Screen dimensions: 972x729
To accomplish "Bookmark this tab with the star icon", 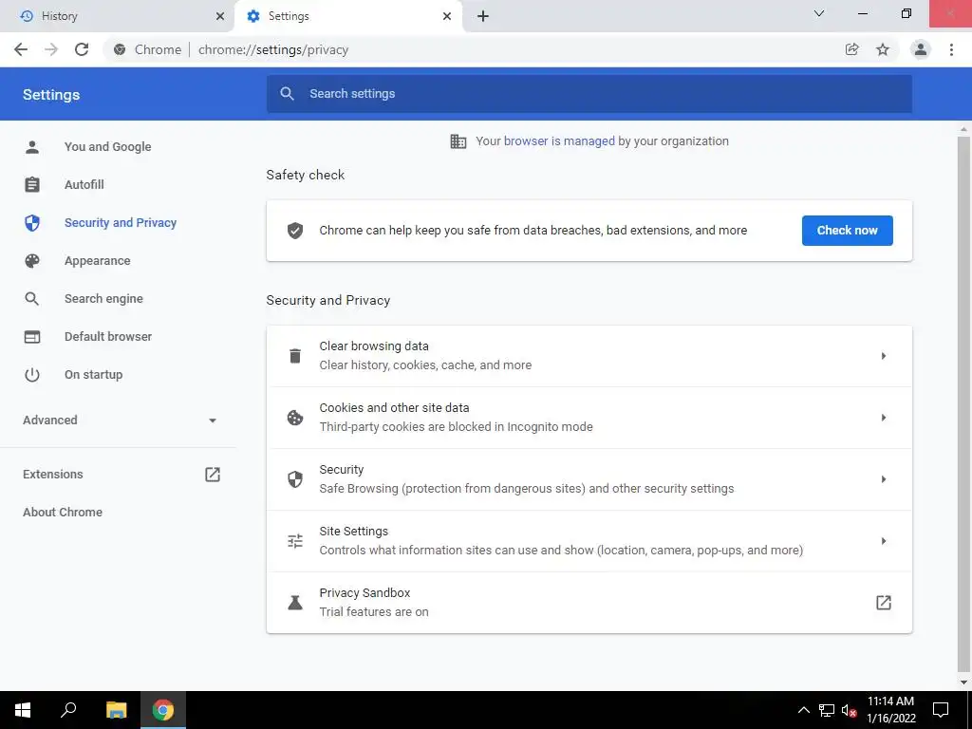I will 883,49.
